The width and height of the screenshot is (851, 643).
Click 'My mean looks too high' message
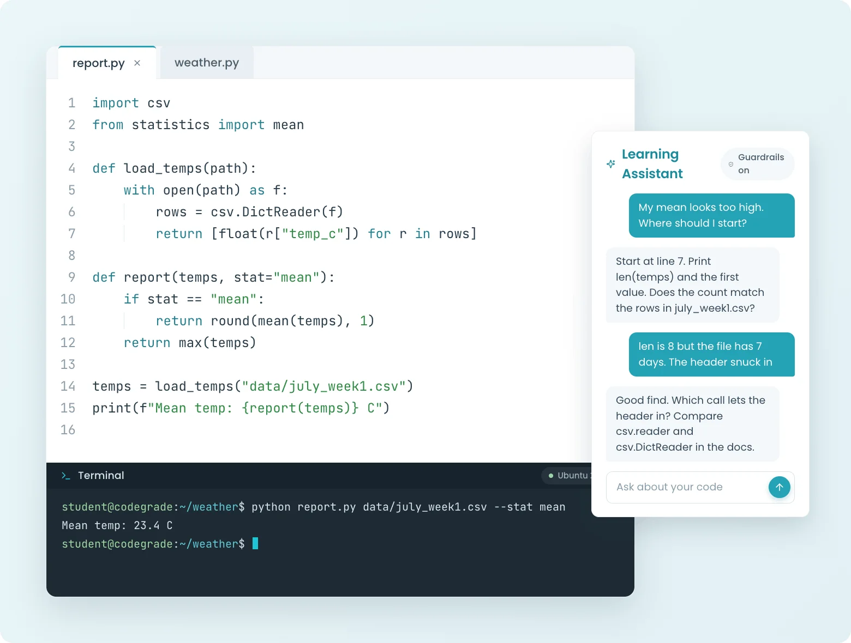pyautogui.click(x=712, y=215)
